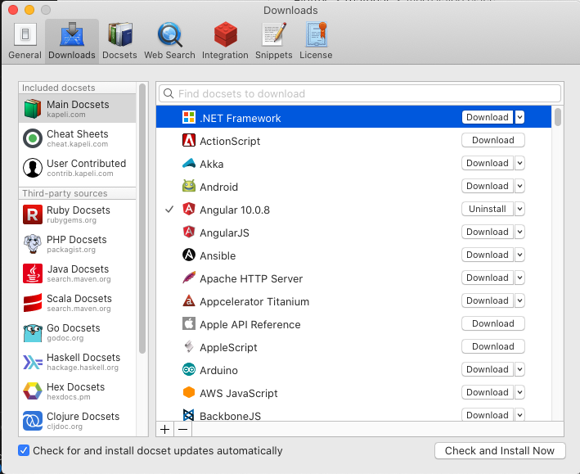The width and height of the screenshot is (580, 474).
Task: Open the Web Search preferences tab
Action: coord(169,41)
